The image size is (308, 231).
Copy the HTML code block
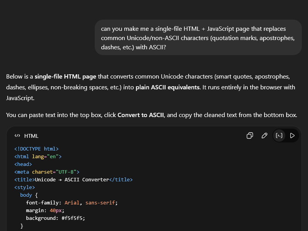(x=249, y=136)
